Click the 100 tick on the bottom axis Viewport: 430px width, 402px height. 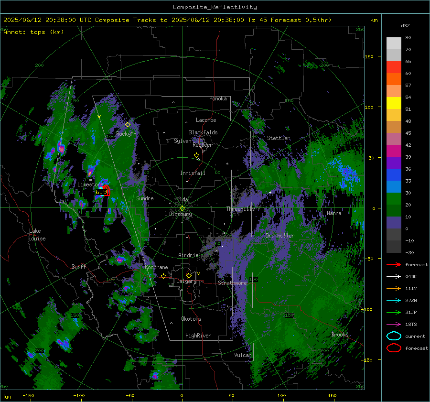pyautogui.click(x=281, y=396)
